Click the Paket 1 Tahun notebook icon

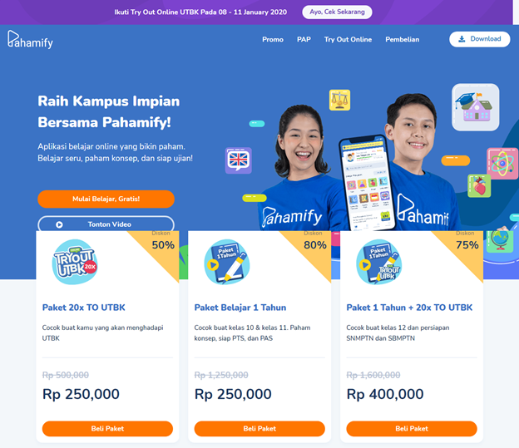pos(227,262)
